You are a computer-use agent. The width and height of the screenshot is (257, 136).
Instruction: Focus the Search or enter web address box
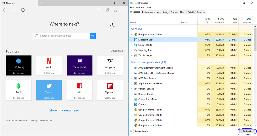click(x=61, y=36)
